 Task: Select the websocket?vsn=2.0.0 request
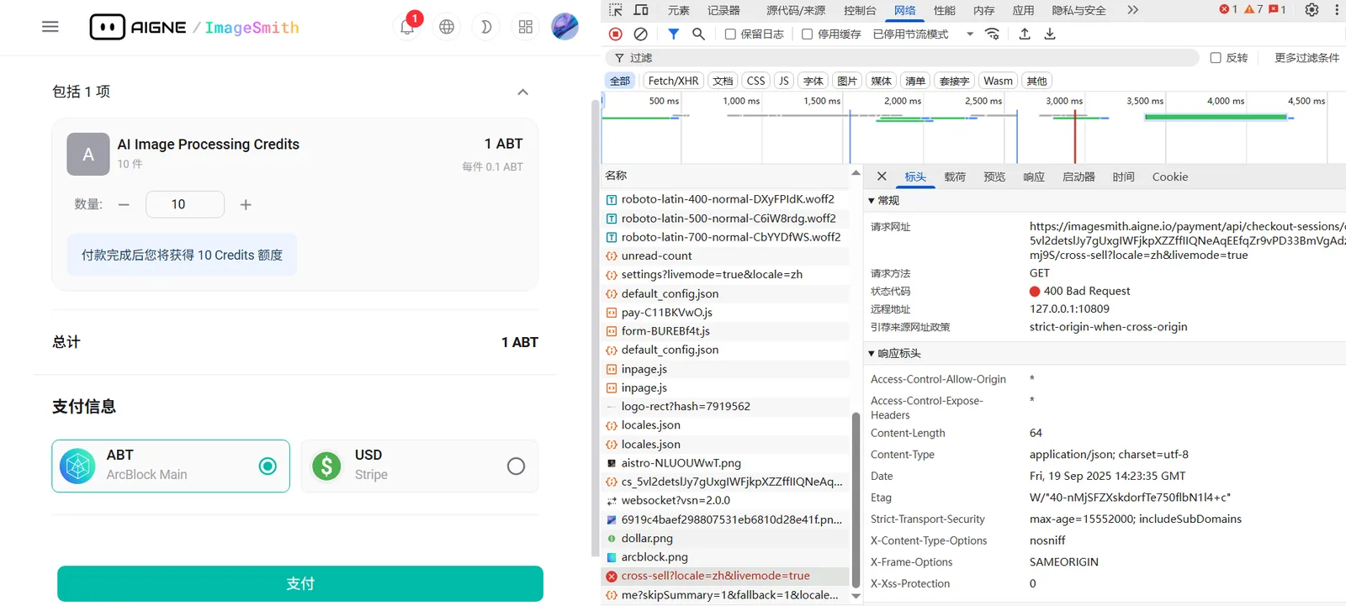pos(726,500)
